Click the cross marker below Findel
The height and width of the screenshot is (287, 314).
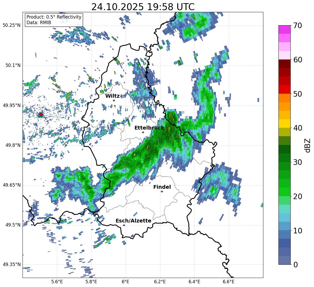[162, 192]
